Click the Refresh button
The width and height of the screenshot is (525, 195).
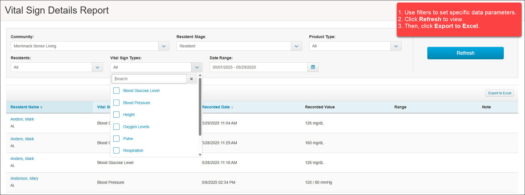465,53
